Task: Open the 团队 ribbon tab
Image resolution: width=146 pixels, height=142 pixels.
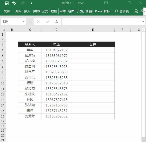Action: 107,11
